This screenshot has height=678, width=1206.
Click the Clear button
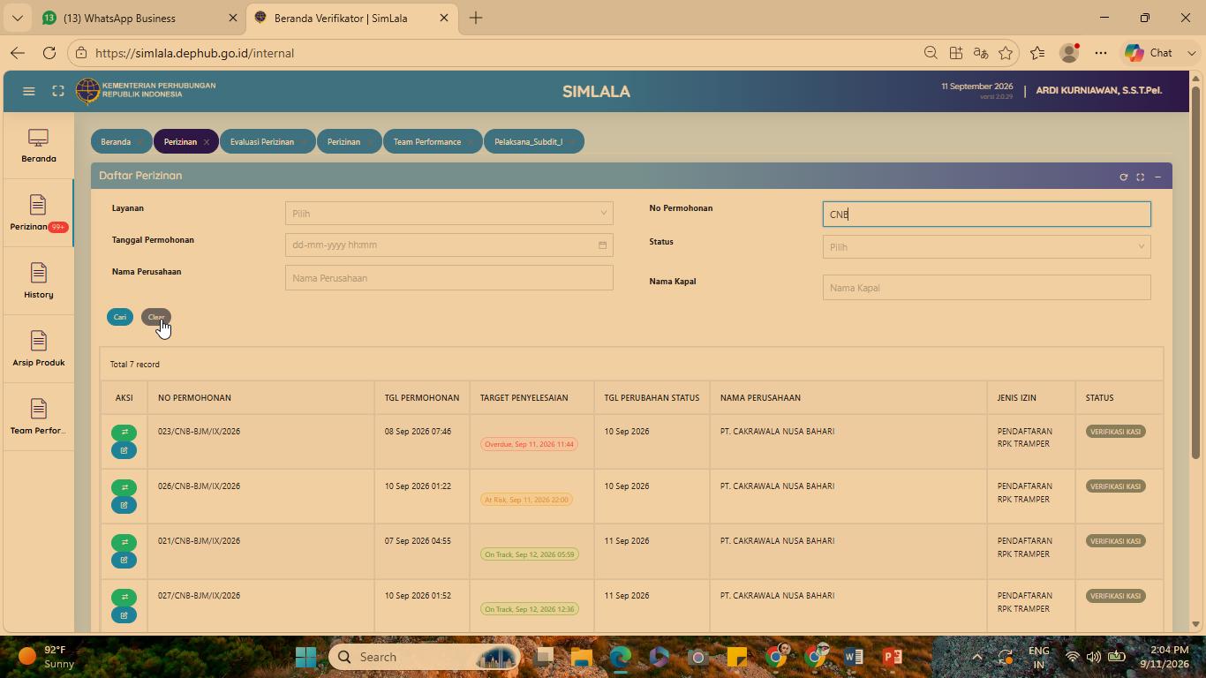tap(156, 317)
